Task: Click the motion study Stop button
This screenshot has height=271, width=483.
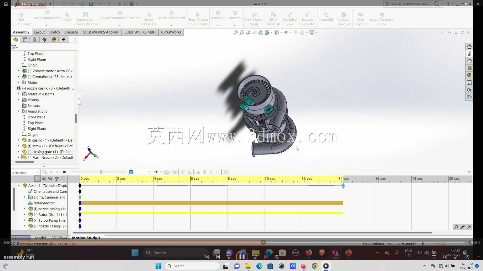Action: tap(64, 172)
